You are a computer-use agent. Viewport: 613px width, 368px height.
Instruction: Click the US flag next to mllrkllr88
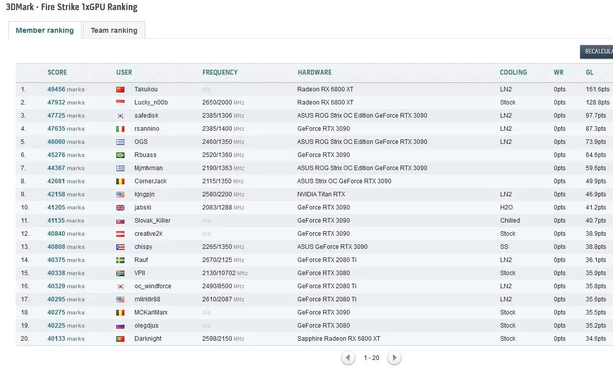[120, 299]
